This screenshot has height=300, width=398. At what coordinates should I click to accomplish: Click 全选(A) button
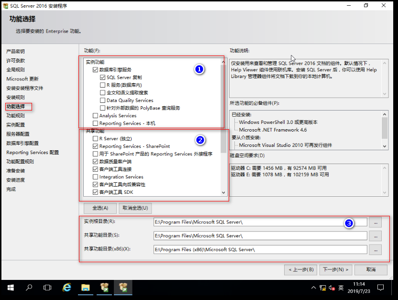100,208
